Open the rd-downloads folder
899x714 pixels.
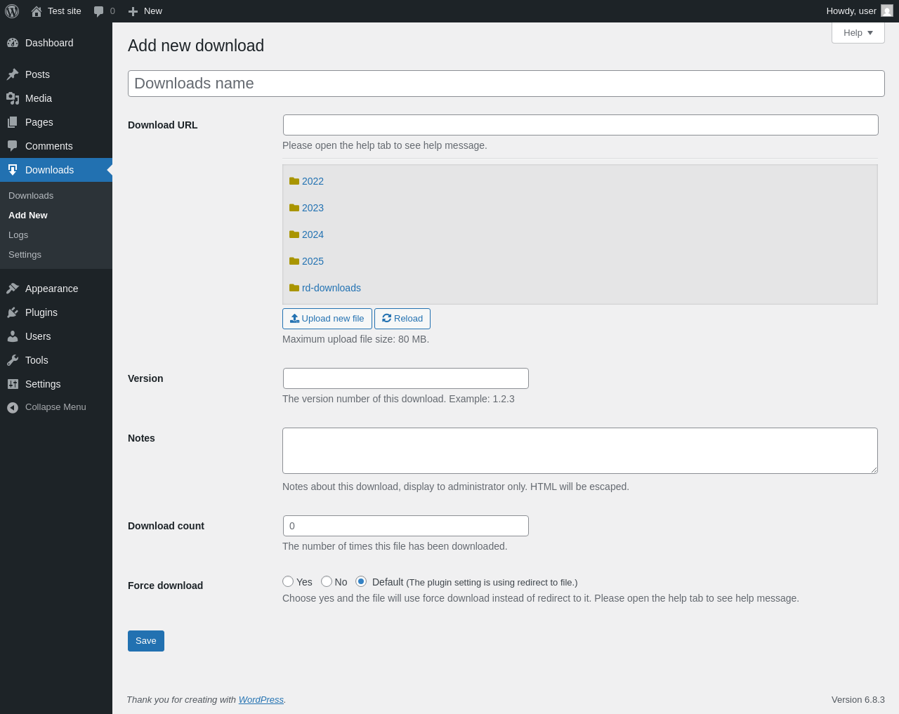pos(331,288)
